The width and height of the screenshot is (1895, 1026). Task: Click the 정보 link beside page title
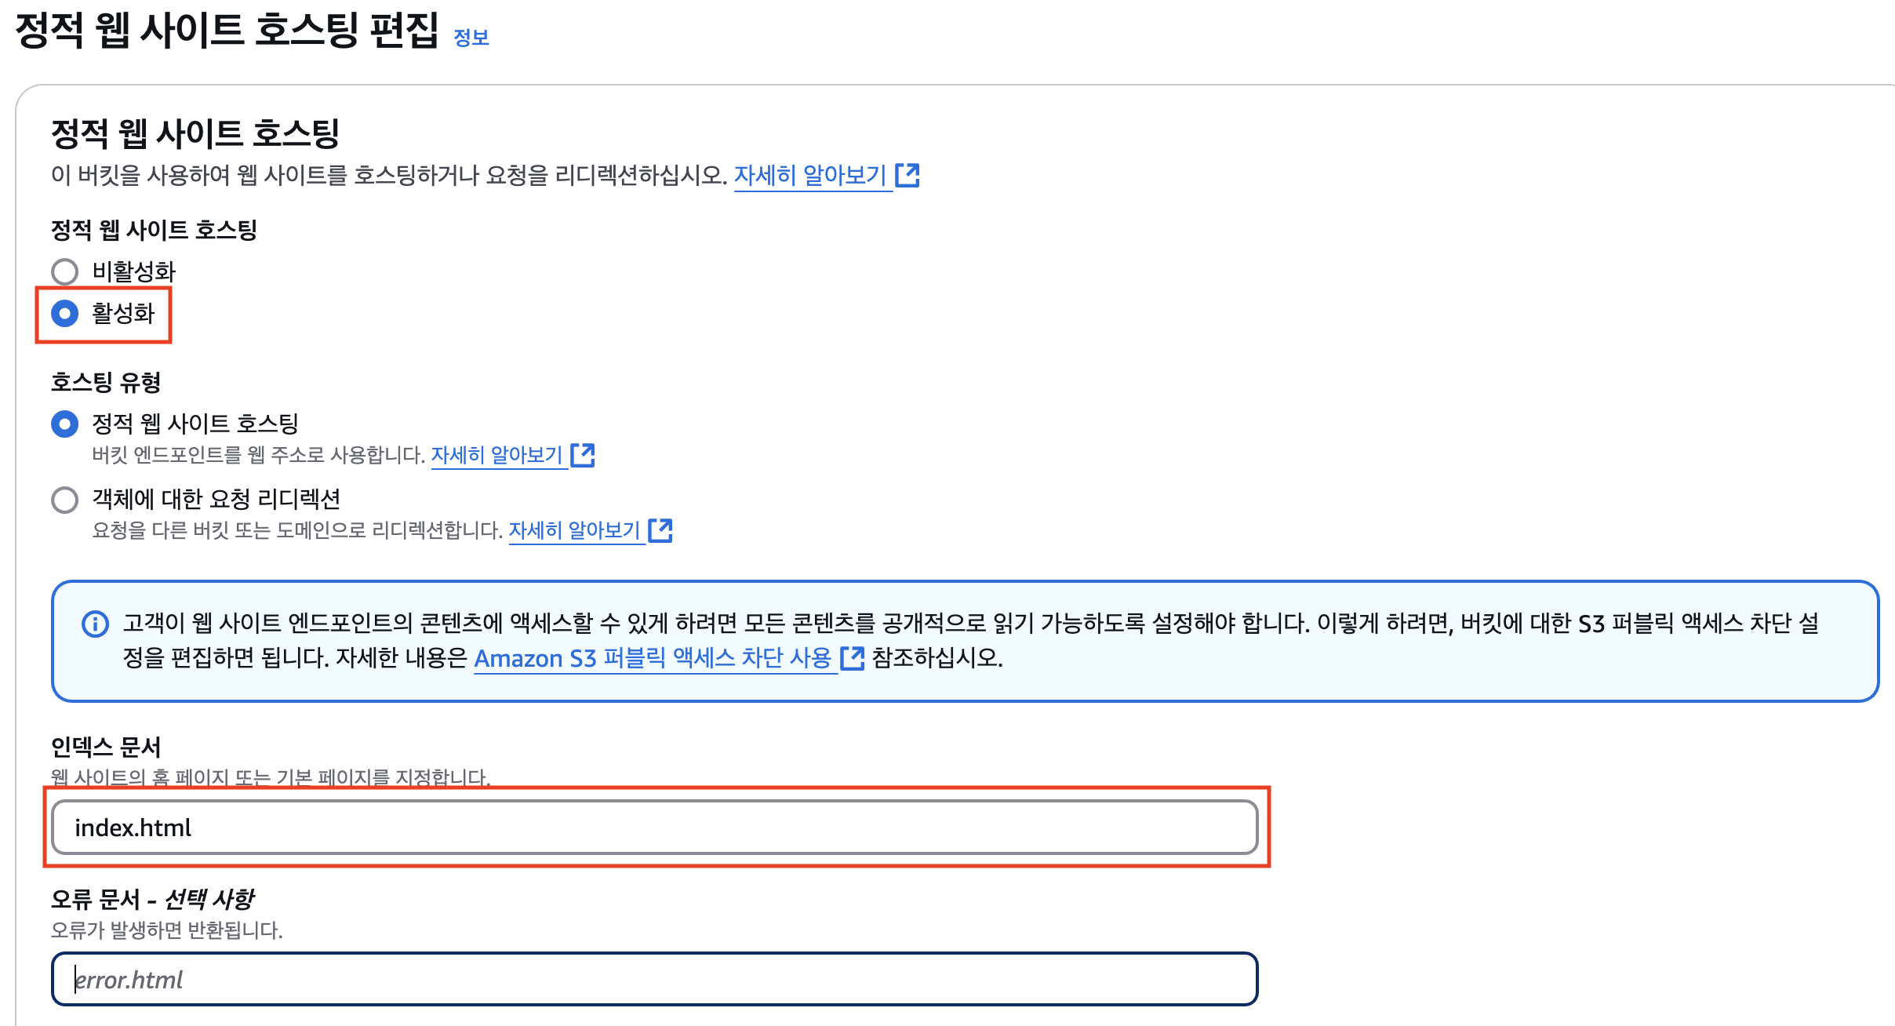pyautogui.click(x=471, y=38)
